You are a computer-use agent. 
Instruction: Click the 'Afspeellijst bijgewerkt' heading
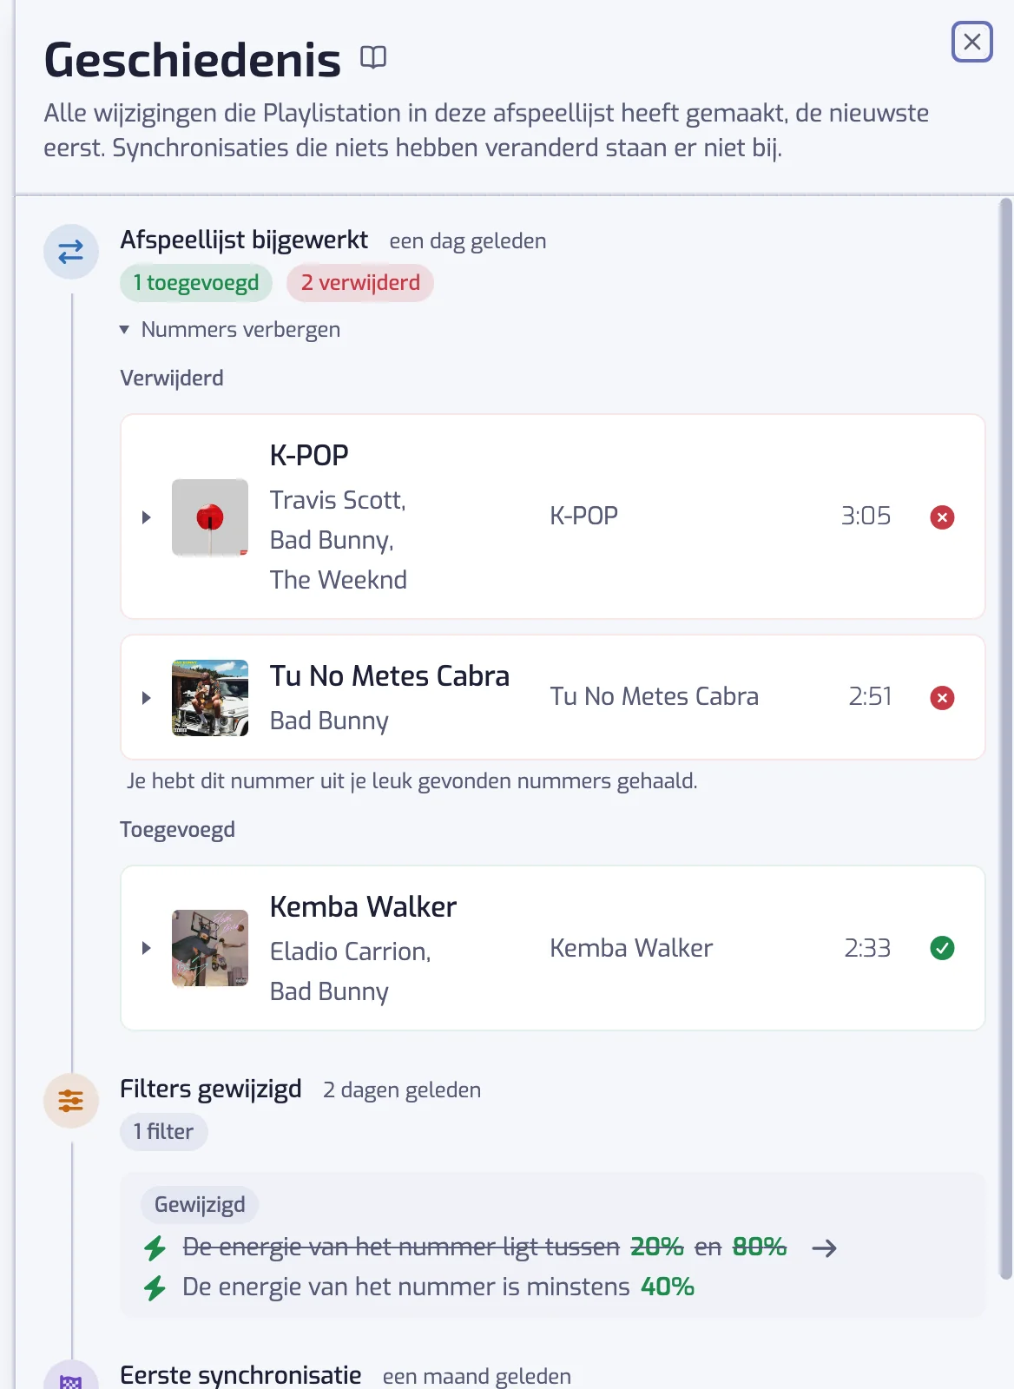(x=244, y=240)
